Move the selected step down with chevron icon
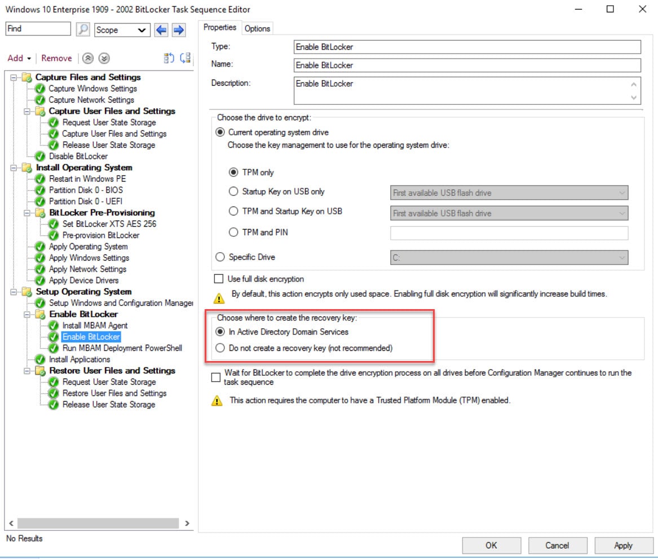This screenshot has height=559, width=658. (105, 59)
